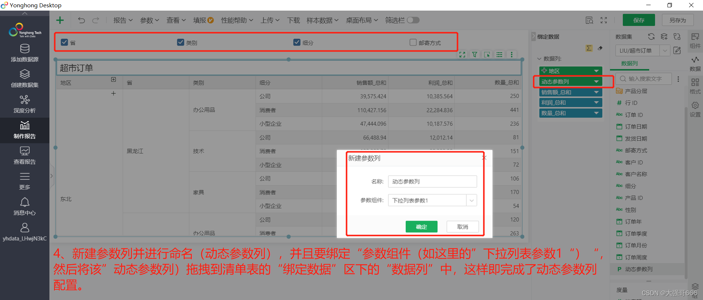Click the 输入搜索文字 search box
Image resolution: width=703 pixels, height=300 pixels.
coord(644,79)
